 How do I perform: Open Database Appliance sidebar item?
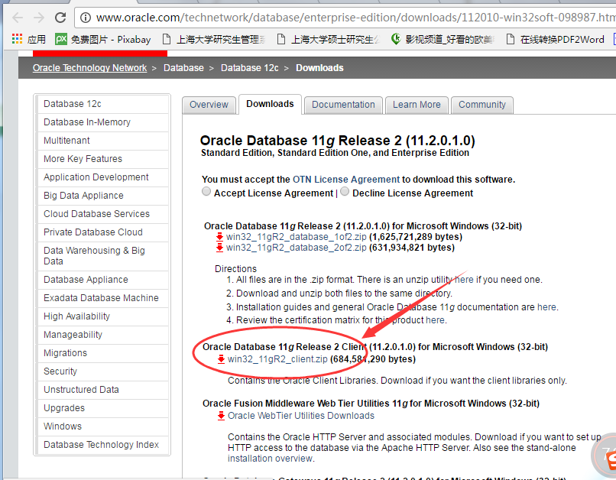click(103, 280)
